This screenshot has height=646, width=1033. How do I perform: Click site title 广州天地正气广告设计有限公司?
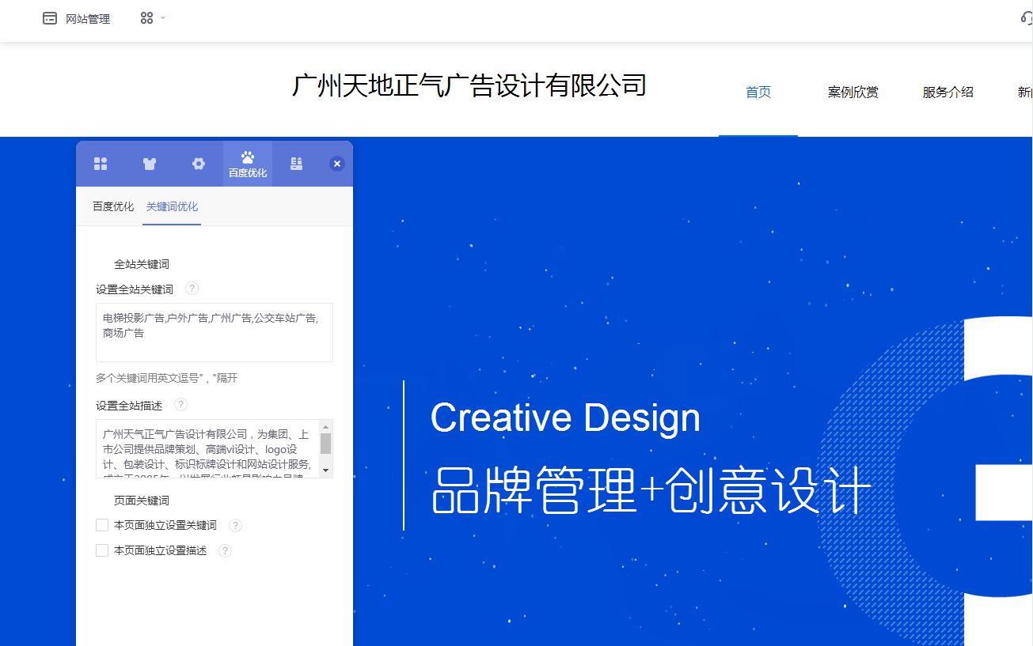pos(469,85)
